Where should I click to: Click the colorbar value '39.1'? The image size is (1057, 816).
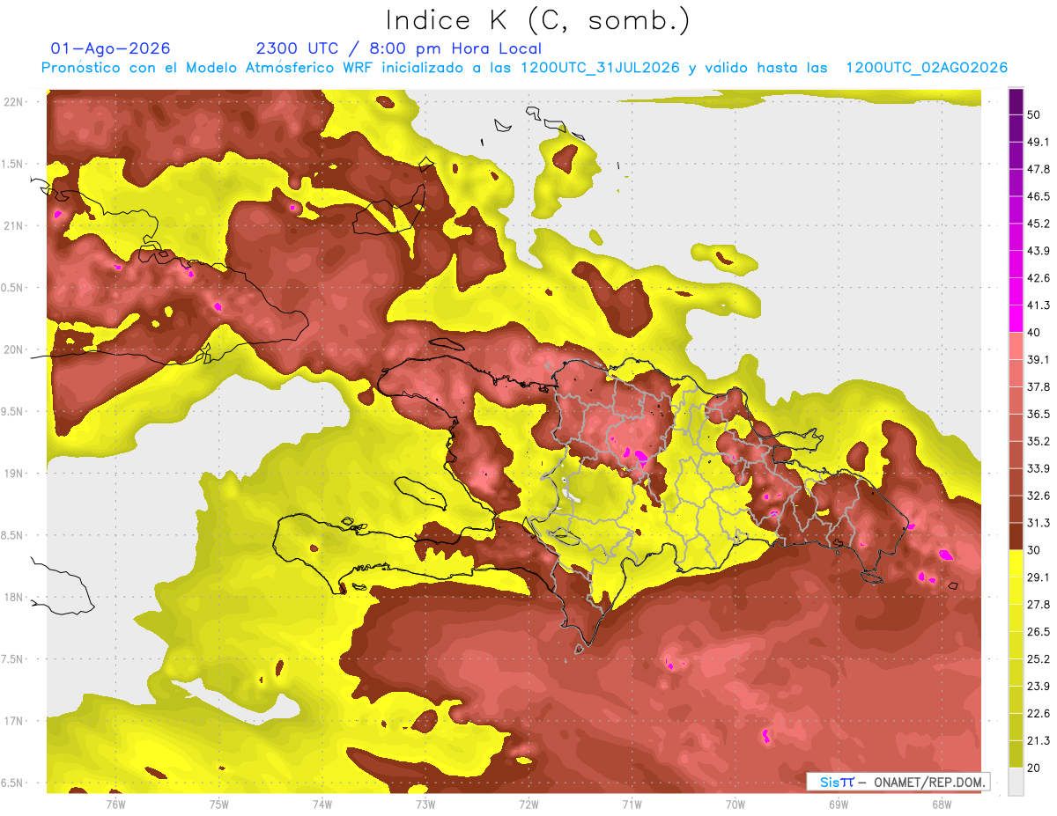(x=1039, y=359)
